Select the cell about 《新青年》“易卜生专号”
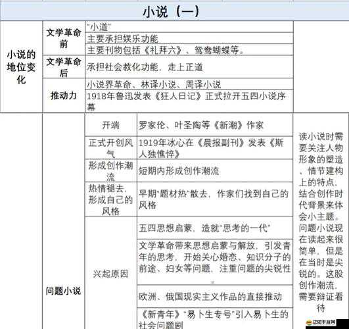This screenshot has width=349, height=329. pyautogui.click(x=215, y=318)
